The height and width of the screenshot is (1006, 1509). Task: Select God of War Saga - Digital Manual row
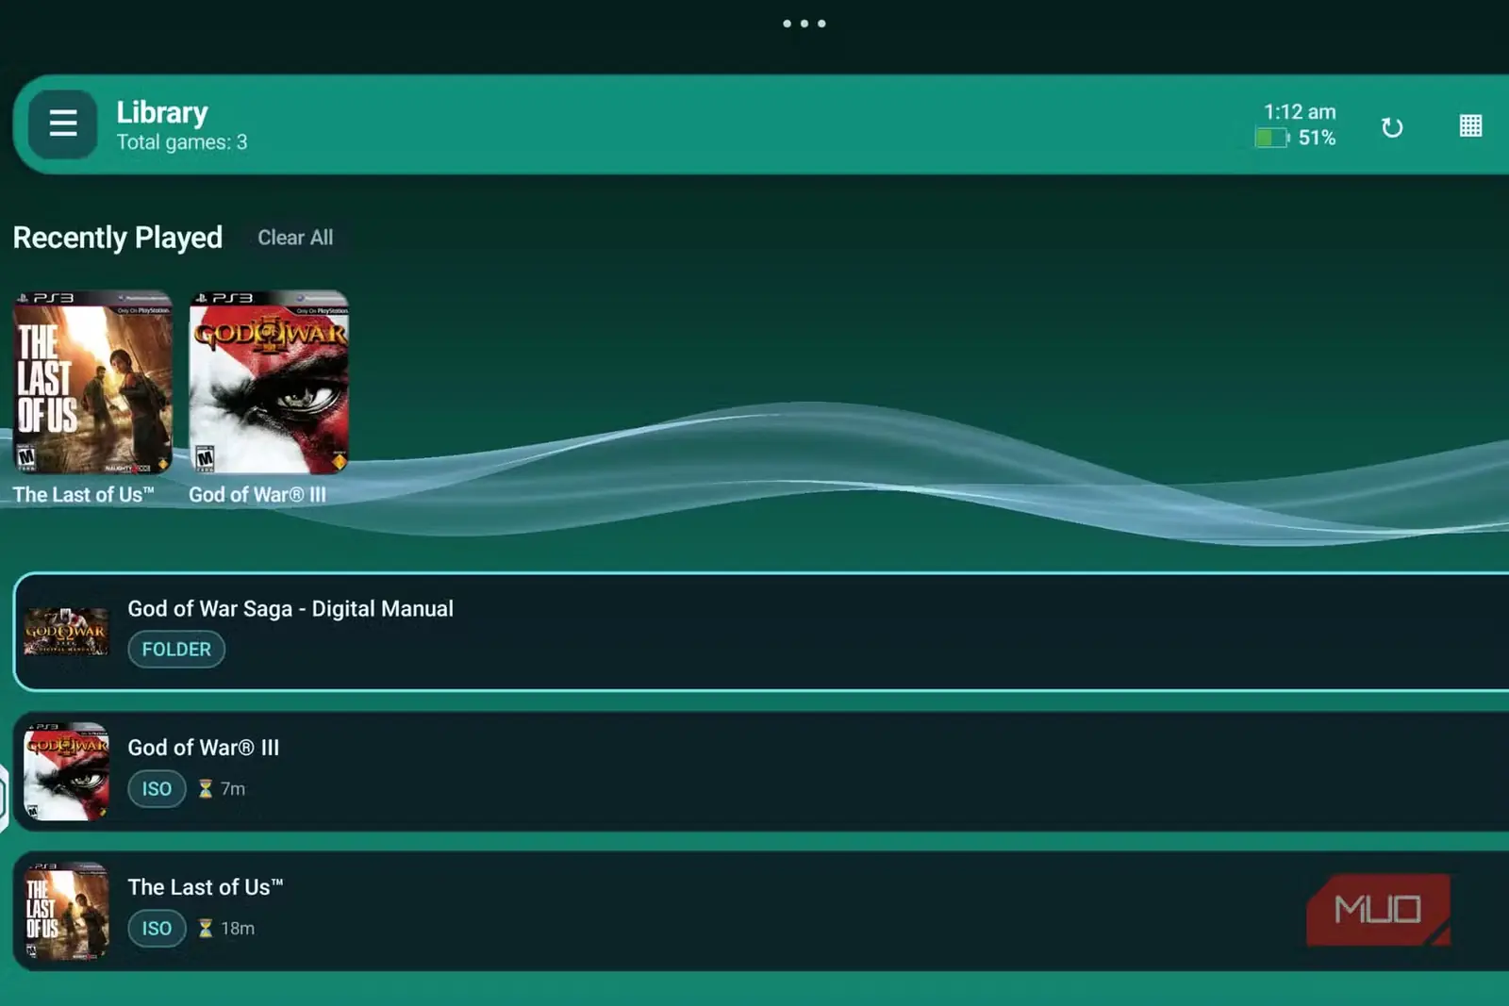(761, 631)
